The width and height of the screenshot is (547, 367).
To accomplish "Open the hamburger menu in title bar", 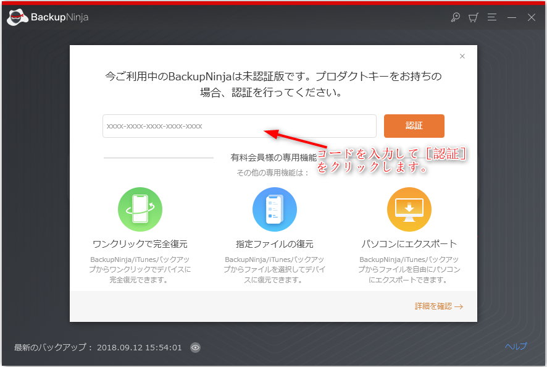I will click(x=492, y=17).
